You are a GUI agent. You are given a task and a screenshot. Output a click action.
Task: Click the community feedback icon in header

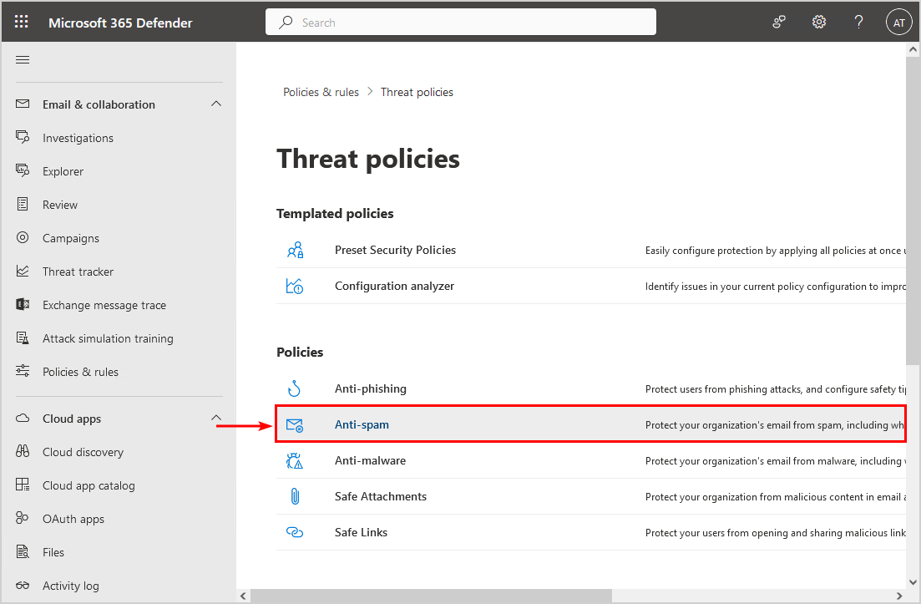[779, 23]
